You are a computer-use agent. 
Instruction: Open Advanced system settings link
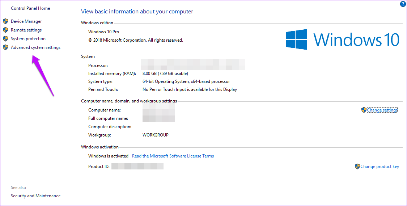(x=35, y=47)
